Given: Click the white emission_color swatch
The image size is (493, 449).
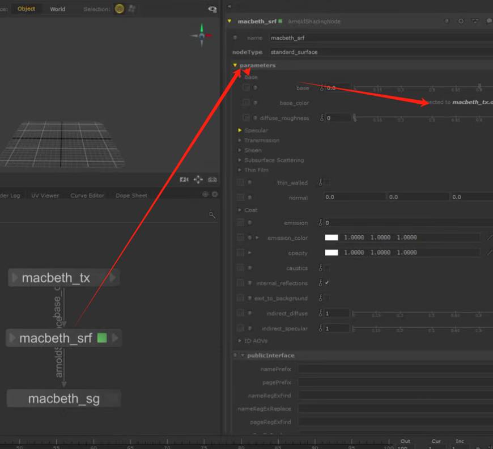Looking at the screenshot, I should [x=331, y=238].
